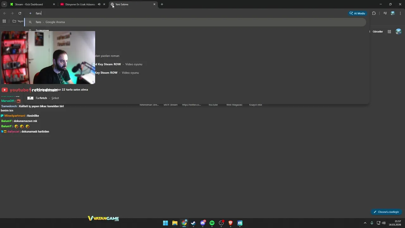Close the Yeni Sekme tab
This screenshot has width=405, height=228.
click(x=154, y=4)
